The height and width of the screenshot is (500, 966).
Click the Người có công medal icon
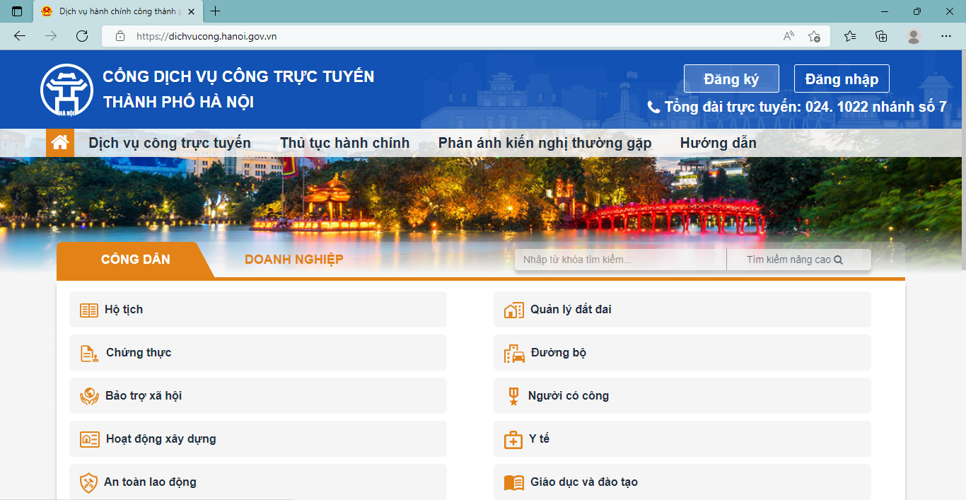(x=513, y=396)
